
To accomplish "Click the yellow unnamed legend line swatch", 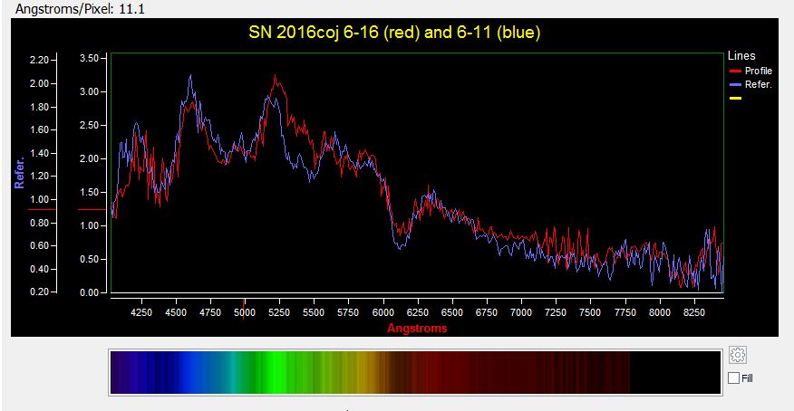I will click(735, 99).
